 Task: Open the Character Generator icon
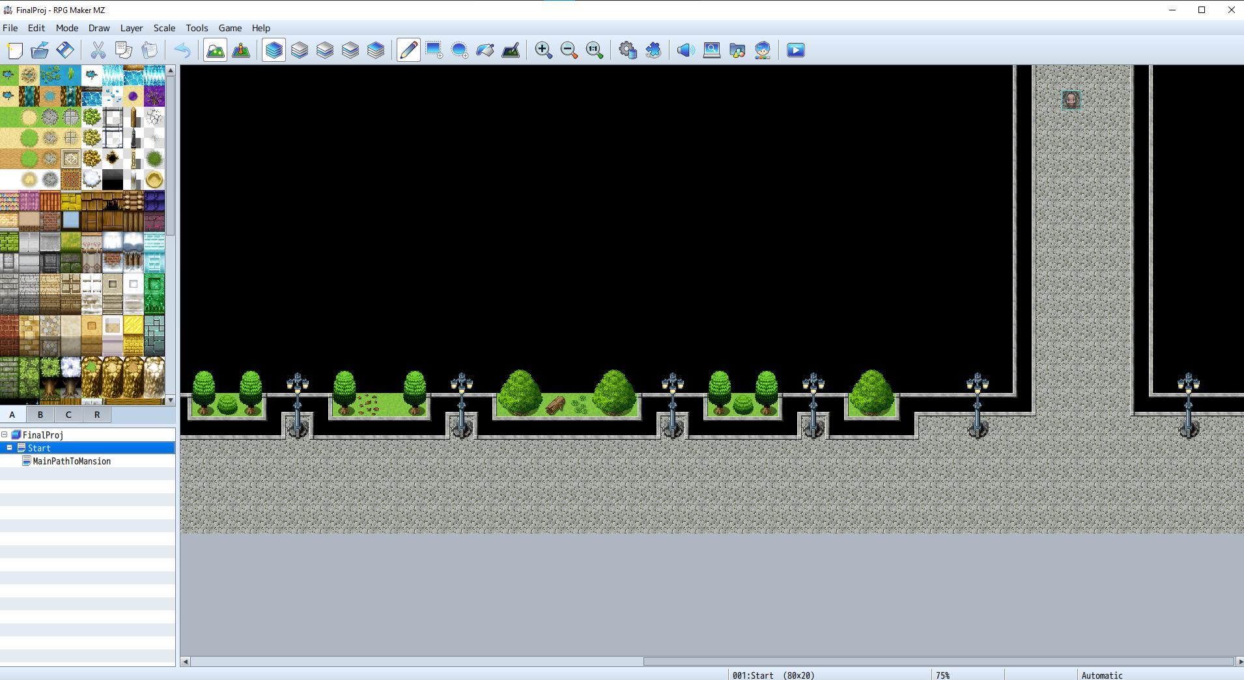(763, 50)
